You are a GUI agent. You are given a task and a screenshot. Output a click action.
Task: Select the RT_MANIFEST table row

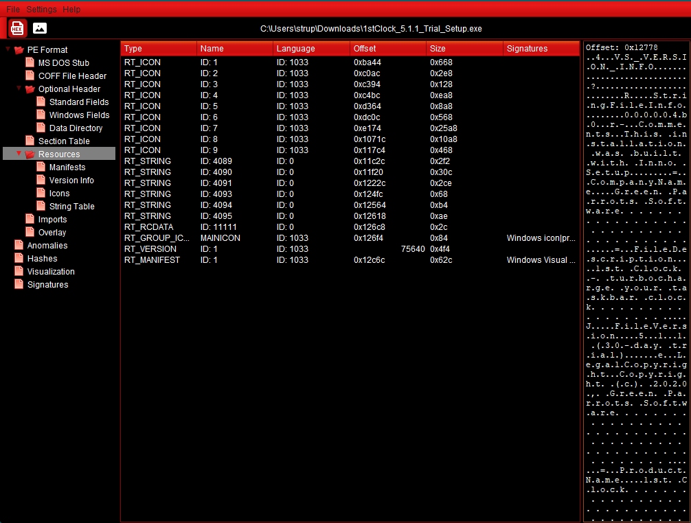350,260
